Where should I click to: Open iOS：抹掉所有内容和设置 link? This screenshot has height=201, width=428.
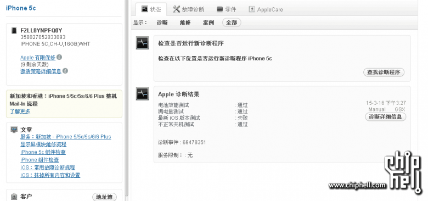point(50,175)
